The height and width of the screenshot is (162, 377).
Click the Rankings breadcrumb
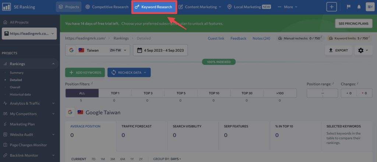point(121,38)
